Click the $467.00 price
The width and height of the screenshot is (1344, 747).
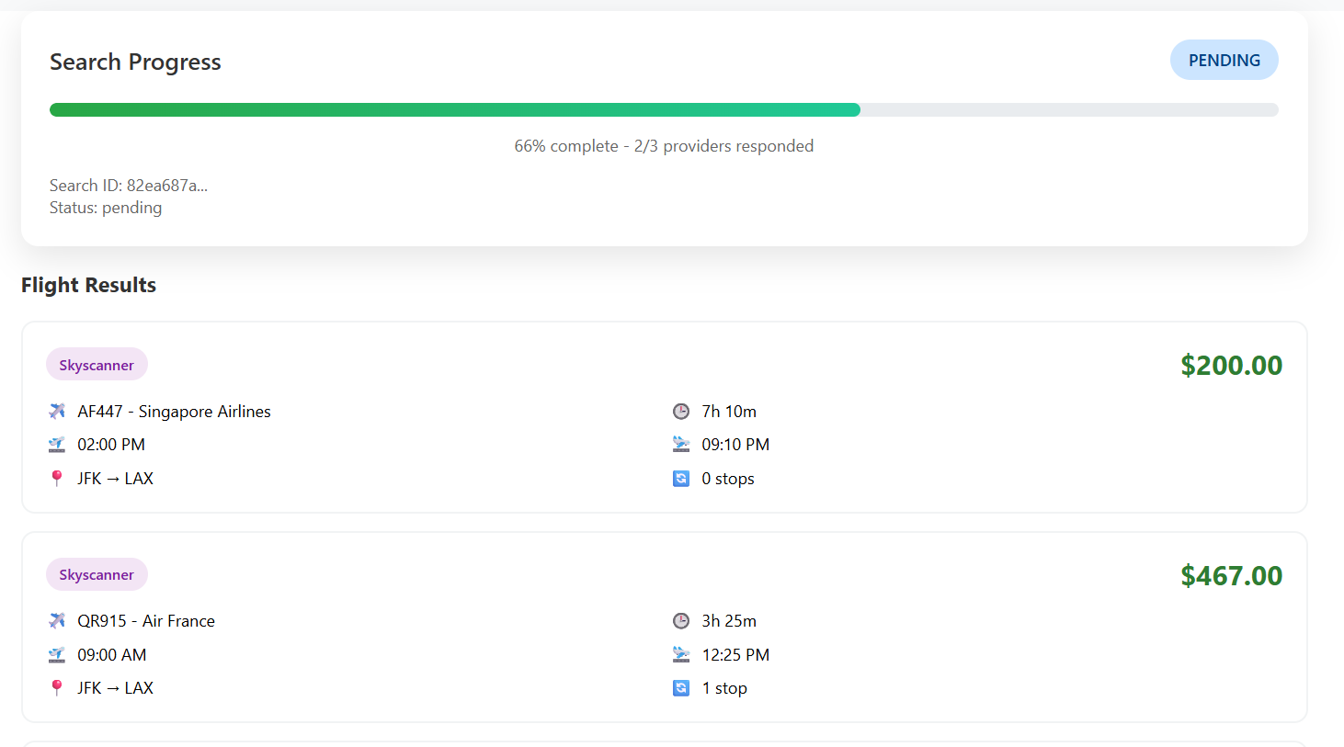pos(1231,575)
